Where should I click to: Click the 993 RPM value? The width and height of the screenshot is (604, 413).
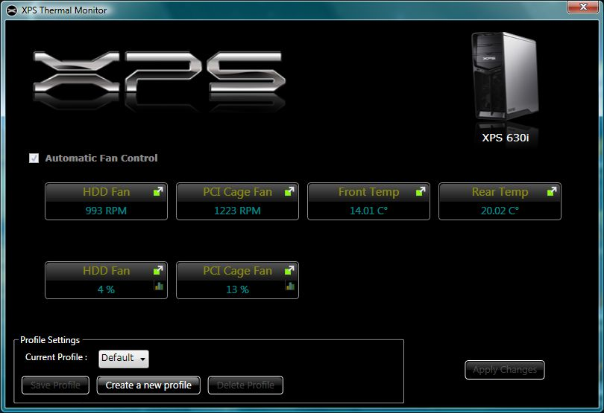tap(106, 211)
